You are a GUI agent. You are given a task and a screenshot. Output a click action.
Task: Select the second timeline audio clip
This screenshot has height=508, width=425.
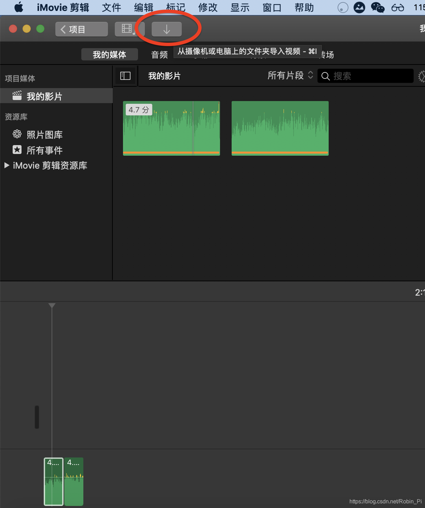pyautogui.click(x=74, y=481)
